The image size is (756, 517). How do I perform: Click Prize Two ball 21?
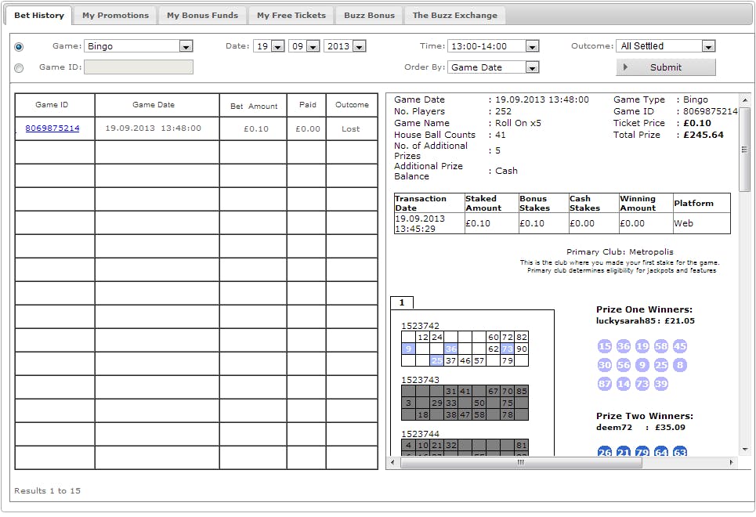click(624, 451)
